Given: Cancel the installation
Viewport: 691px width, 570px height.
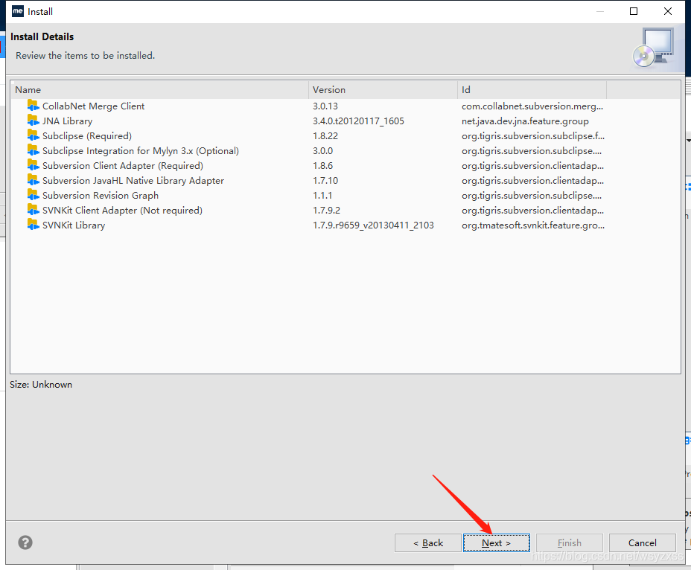Looking at the screenshot, I should (x=642, y=542).
